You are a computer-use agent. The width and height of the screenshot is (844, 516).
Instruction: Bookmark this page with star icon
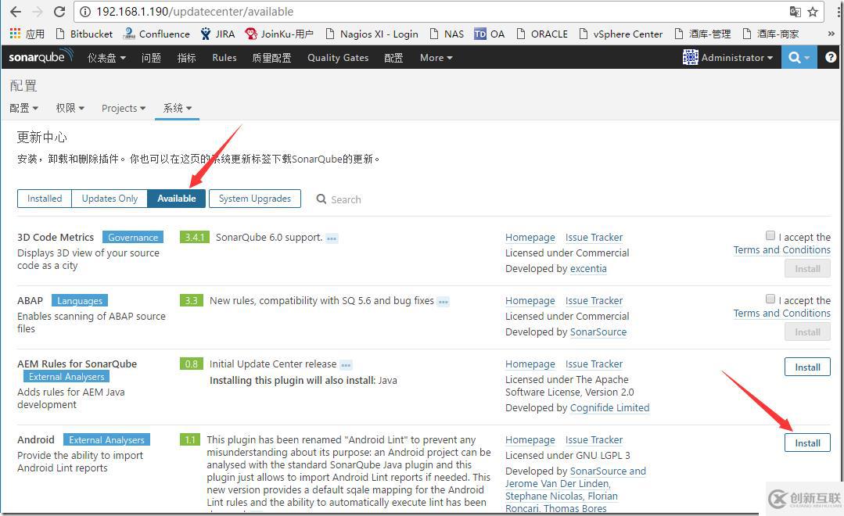click(x=813, y=11)
